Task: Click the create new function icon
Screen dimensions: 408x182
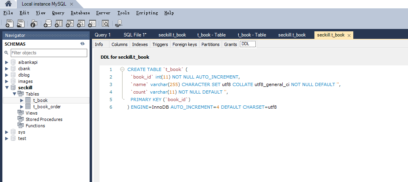Action: click(x=92, y=23)
